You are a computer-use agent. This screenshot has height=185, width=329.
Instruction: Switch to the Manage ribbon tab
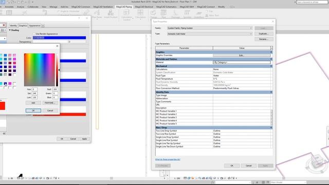(x=53, y=7)
